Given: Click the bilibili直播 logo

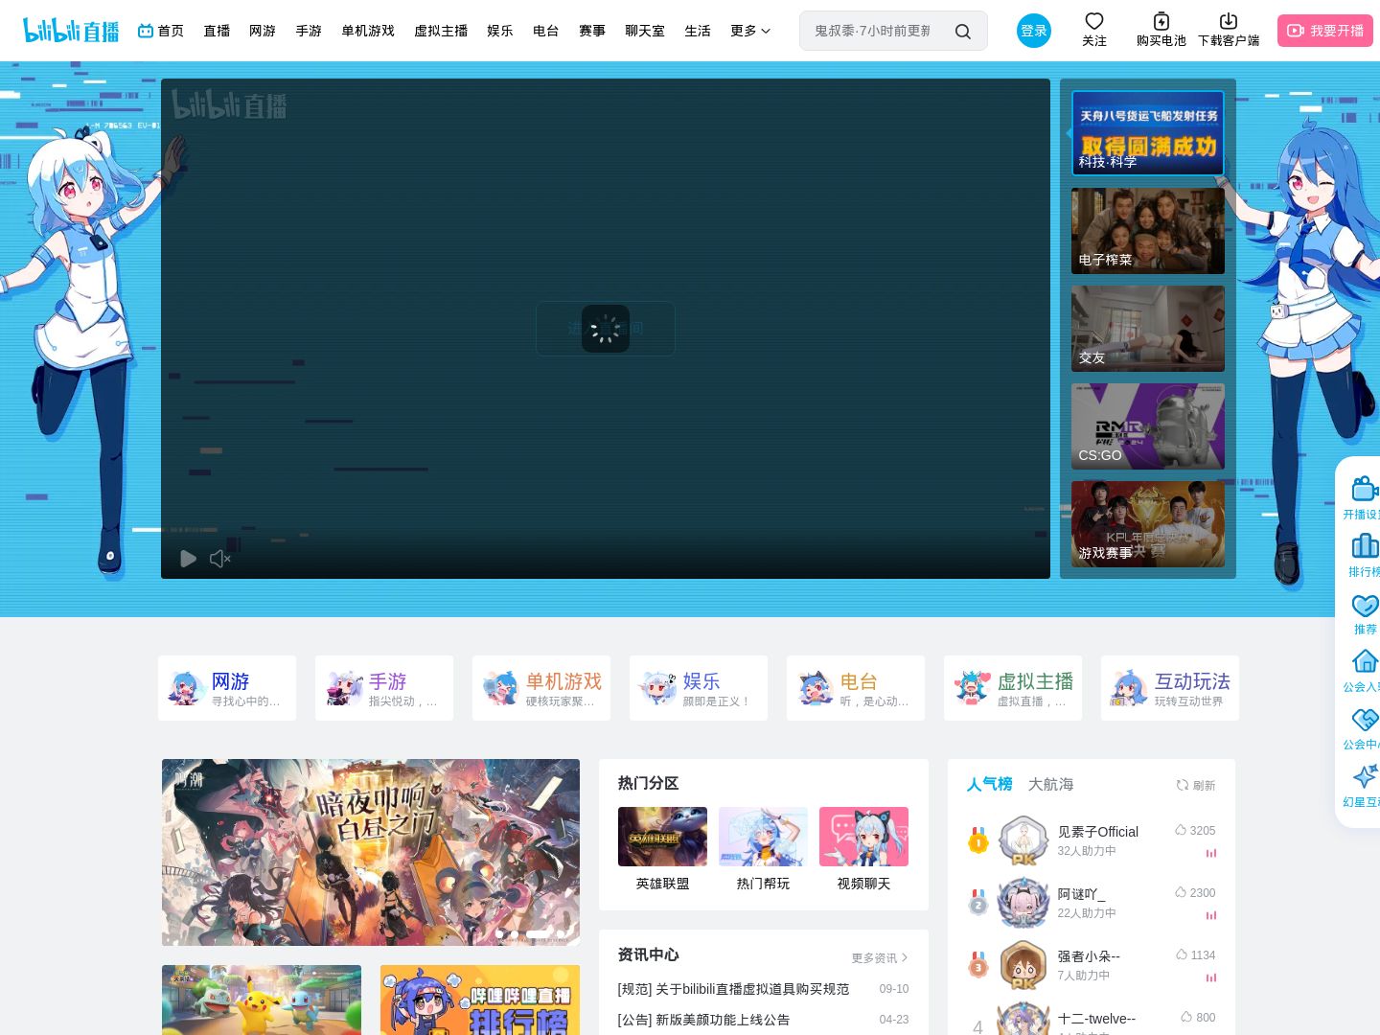Looking at the screenshot, I should (71, 31).
